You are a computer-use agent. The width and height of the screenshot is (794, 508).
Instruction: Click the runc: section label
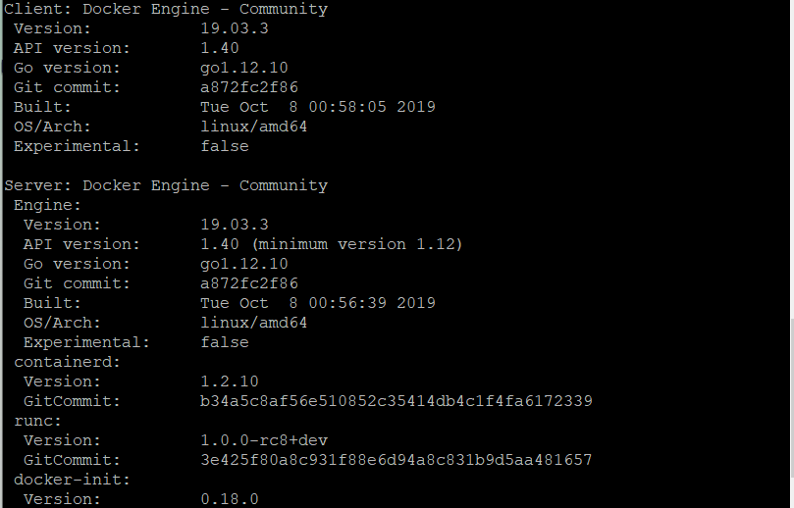(x=37, y=421)
